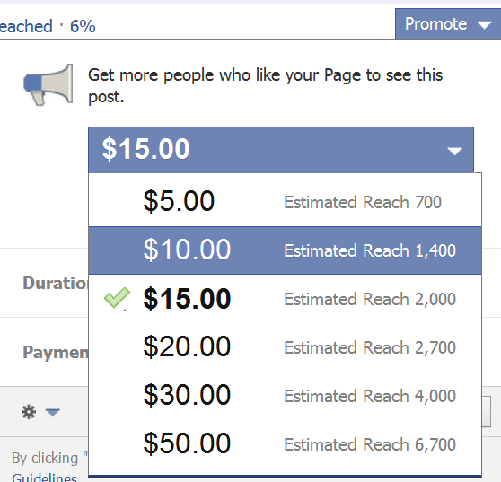Screen dimensions: 501x482
Task: Click Estimated Reach 6,700 text
Action: coord(370,444)
